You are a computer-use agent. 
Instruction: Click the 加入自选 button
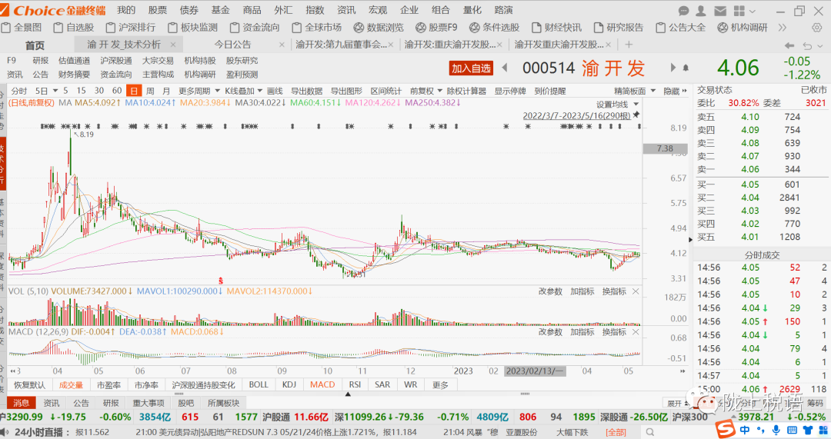(x=471, y=68)
